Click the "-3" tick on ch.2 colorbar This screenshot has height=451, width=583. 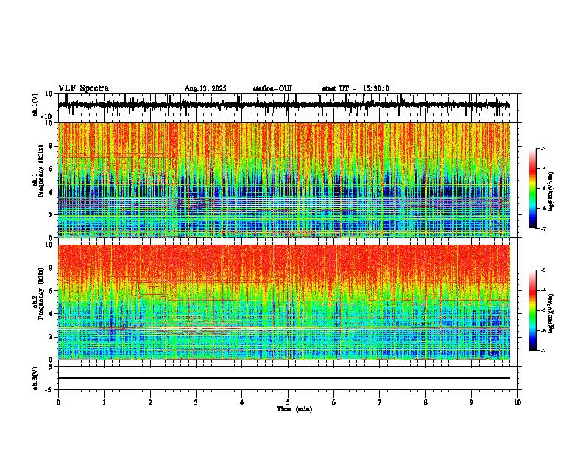(543, 270)
